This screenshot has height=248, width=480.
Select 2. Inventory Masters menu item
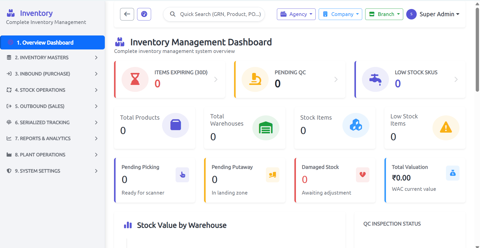coord(53,57)
